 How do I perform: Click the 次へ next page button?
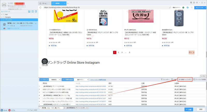pos(191,52)
